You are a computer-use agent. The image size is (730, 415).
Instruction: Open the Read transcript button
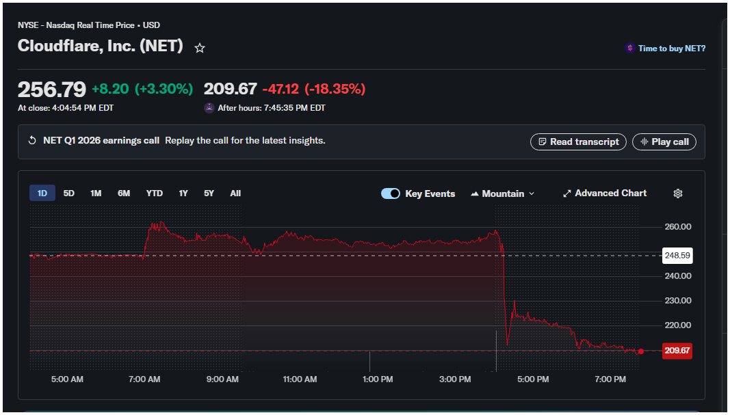pos(578,142)
